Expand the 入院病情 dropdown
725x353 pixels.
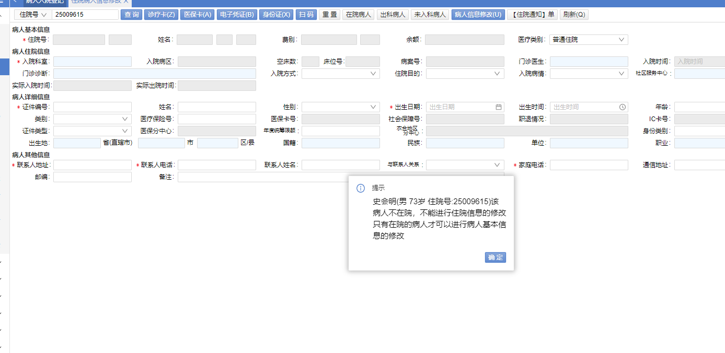(x=589, y=74)
